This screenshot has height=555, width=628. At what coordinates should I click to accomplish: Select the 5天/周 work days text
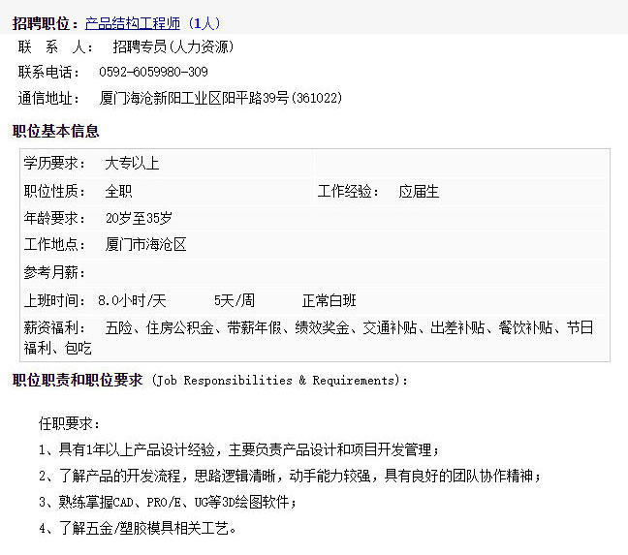235,300
